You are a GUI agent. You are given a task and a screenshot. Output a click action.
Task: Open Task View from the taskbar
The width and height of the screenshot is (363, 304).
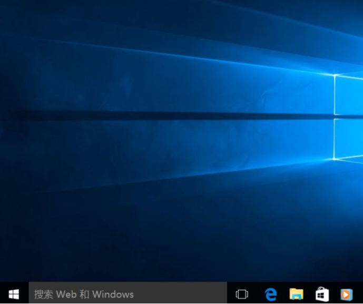tap(242, 295)
